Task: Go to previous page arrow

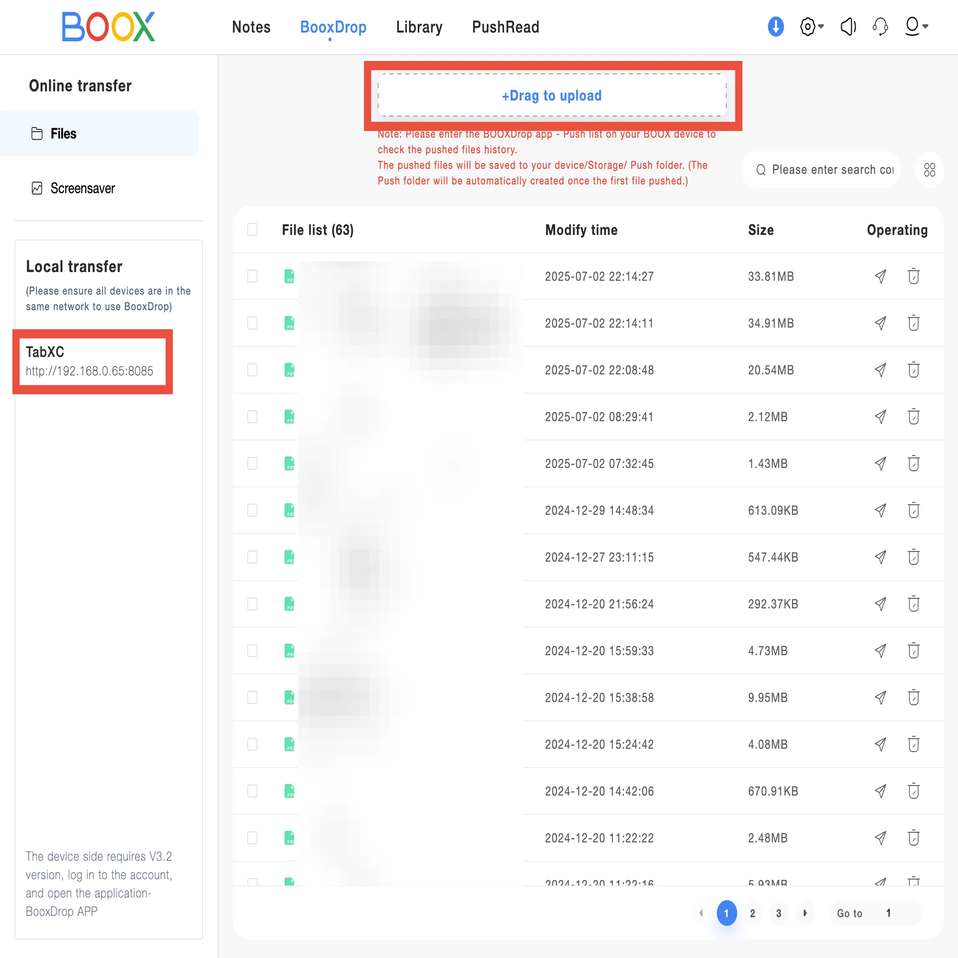Action: (701, 913)
